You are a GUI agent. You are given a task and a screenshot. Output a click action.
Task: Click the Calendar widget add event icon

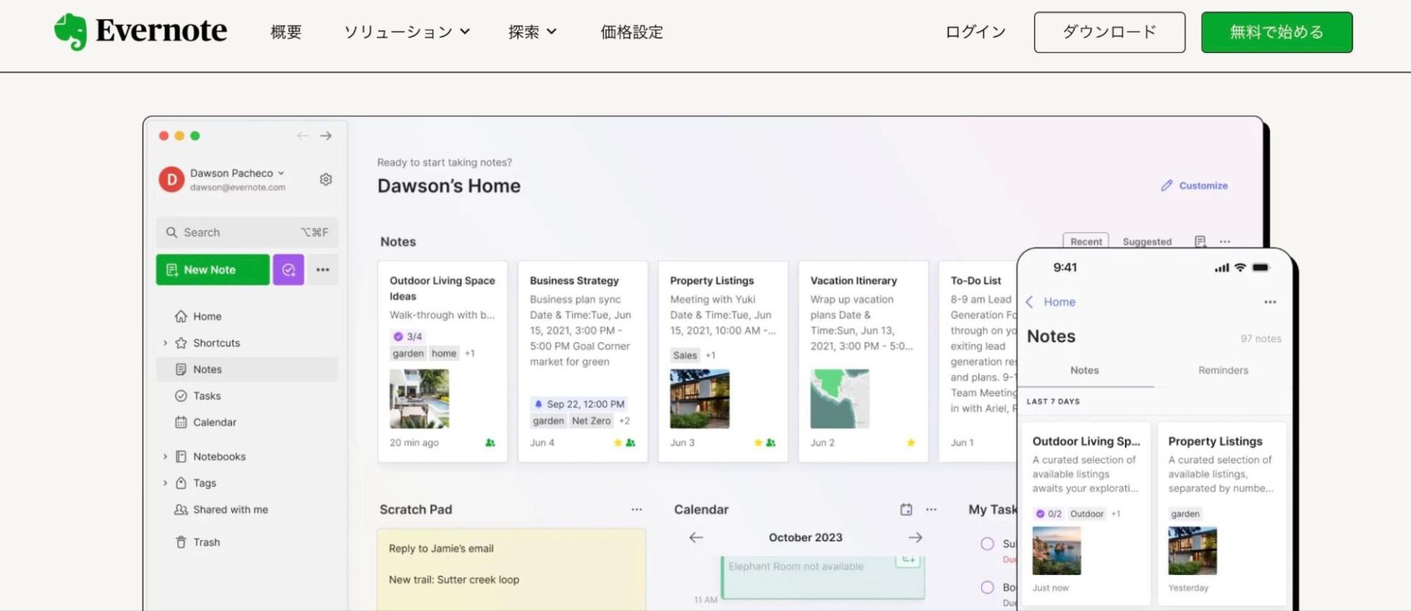[906, 510]
